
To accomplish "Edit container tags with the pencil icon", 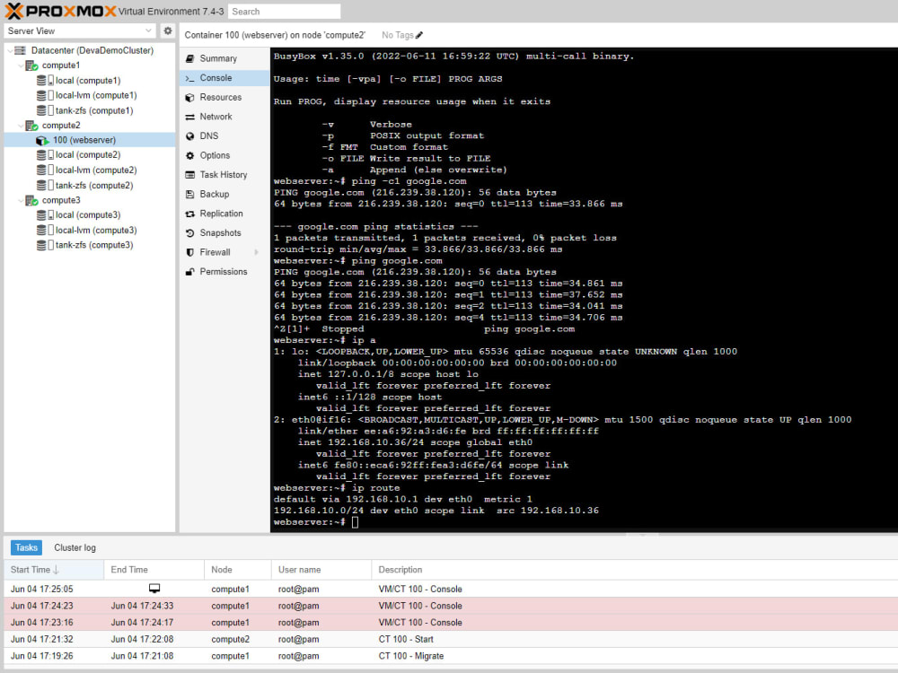I will coord(419,35).
